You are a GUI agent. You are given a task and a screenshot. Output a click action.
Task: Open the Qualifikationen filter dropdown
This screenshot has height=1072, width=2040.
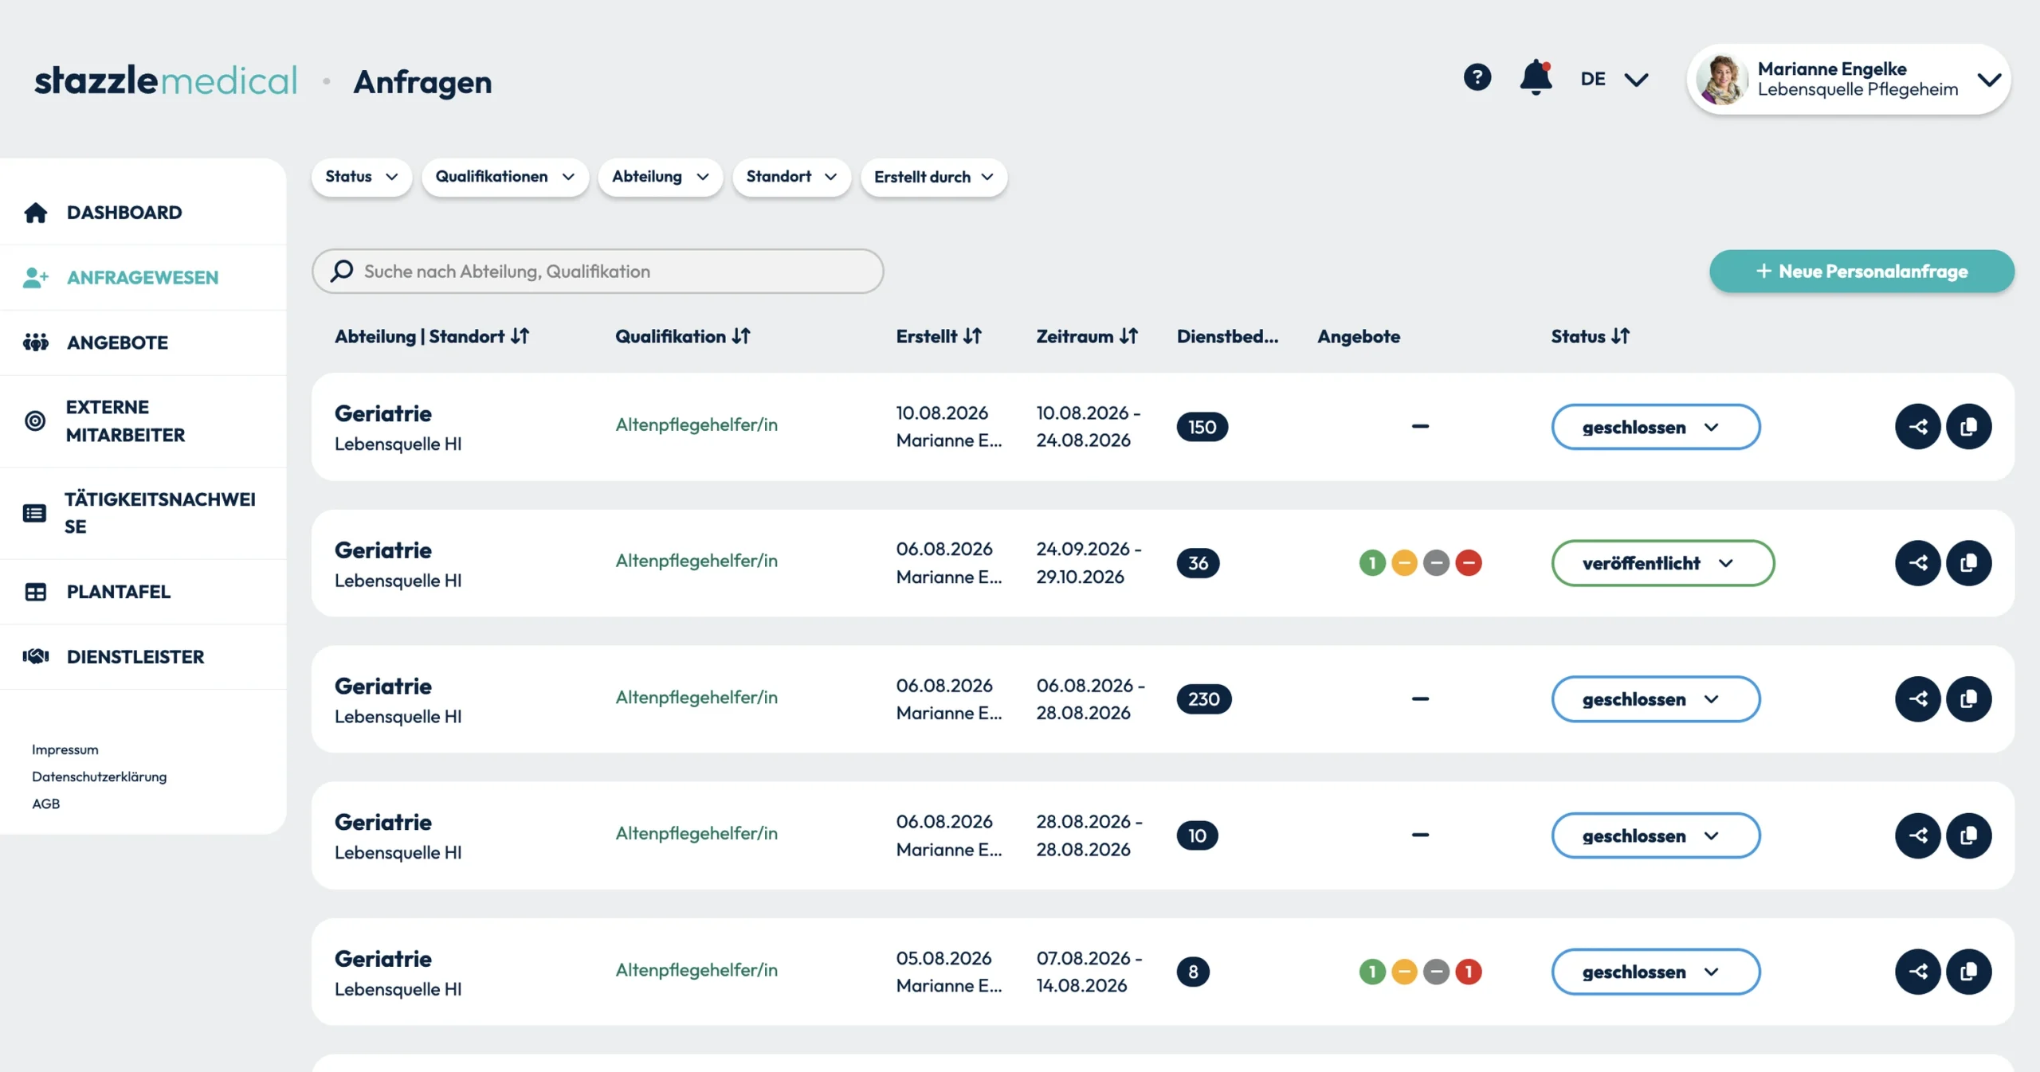[505, 177]
